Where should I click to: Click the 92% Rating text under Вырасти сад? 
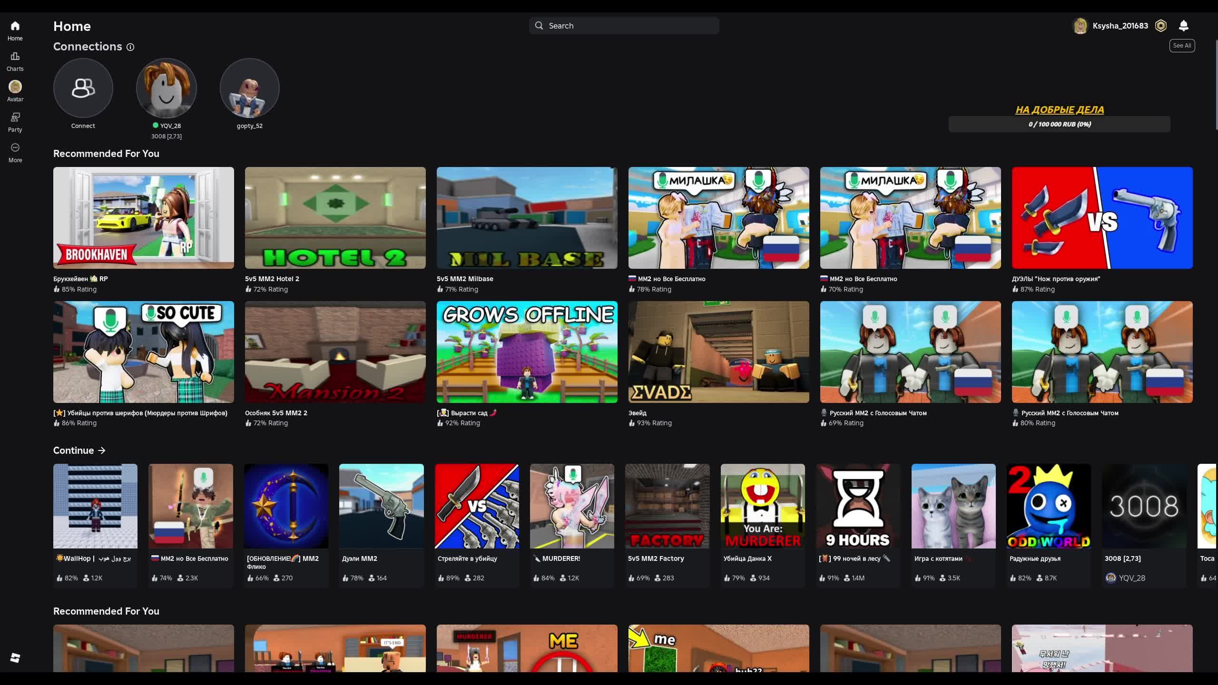coord(462,423)
